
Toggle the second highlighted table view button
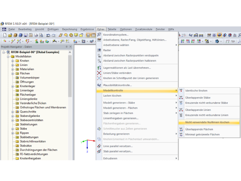pos(94,35)
